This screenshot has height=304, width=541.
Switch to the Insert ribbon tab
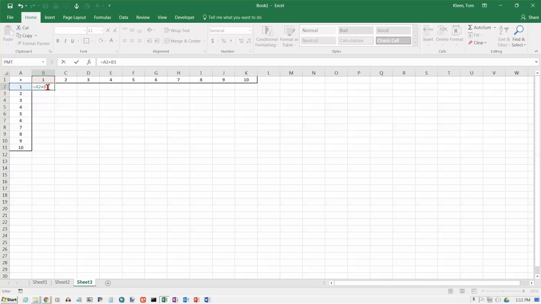[x=50, y=17]
